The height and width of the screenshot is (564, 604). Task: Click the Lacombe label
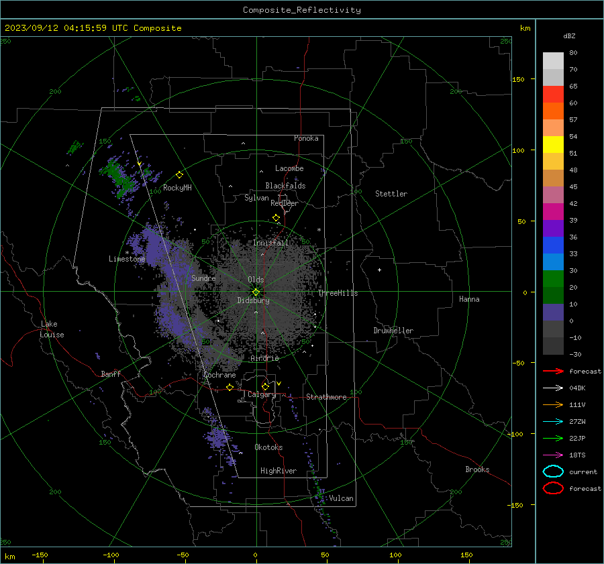[289, 168]
